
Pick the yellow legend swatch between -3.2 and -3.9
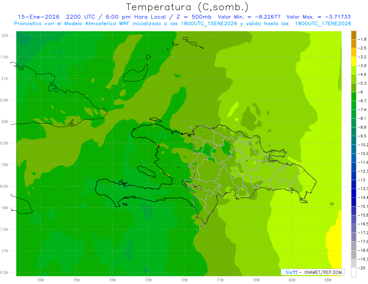[x=354, y=61]
